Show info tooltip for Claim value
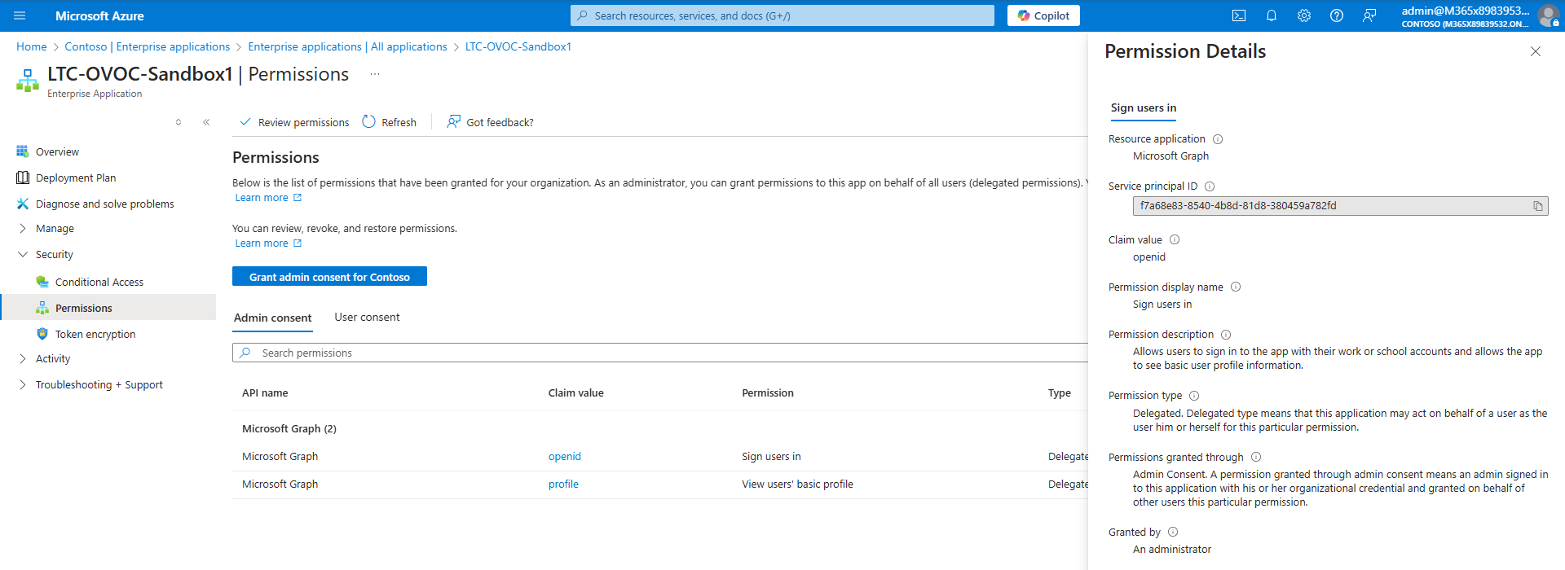1565x570 pixels. coord(1175,239)
